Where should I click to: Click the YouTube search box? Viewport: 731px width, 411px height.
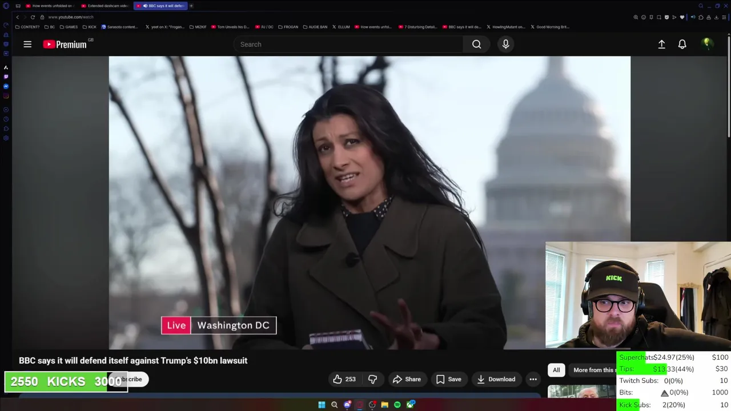(348, 44)
